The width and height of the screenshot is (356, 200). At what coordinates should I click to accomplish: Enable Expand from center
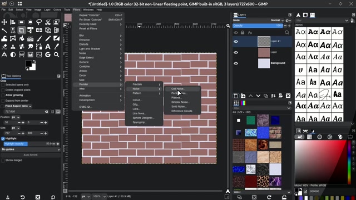click(3, 101)
